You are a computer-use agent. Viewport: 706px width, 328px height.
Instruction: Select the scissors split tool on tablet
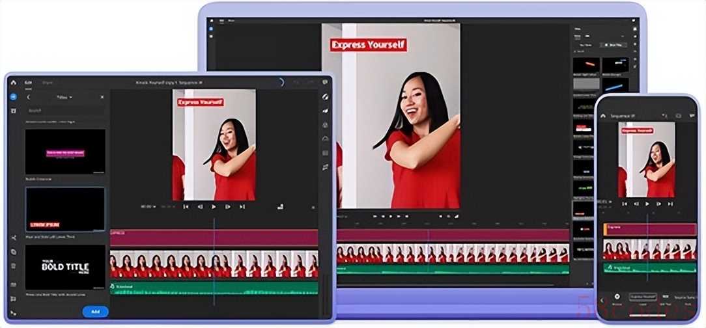pyautogui.click(x=13, y=238)
